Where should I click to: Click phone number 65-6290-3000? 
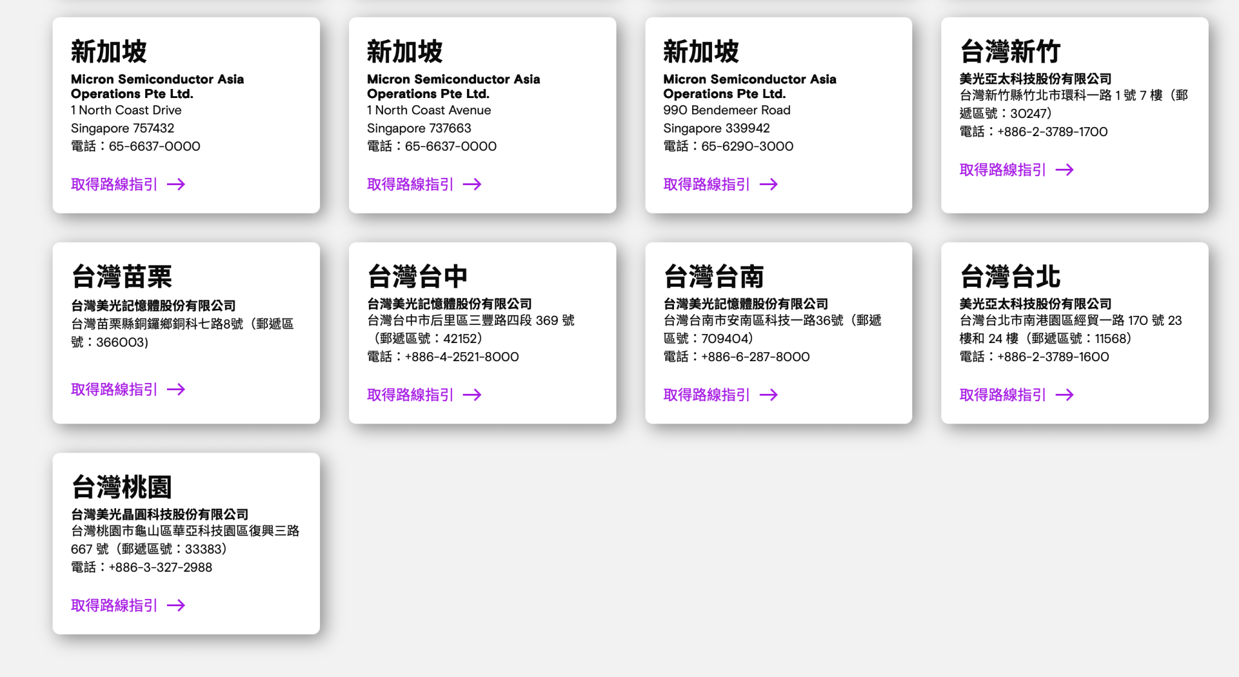747,146
